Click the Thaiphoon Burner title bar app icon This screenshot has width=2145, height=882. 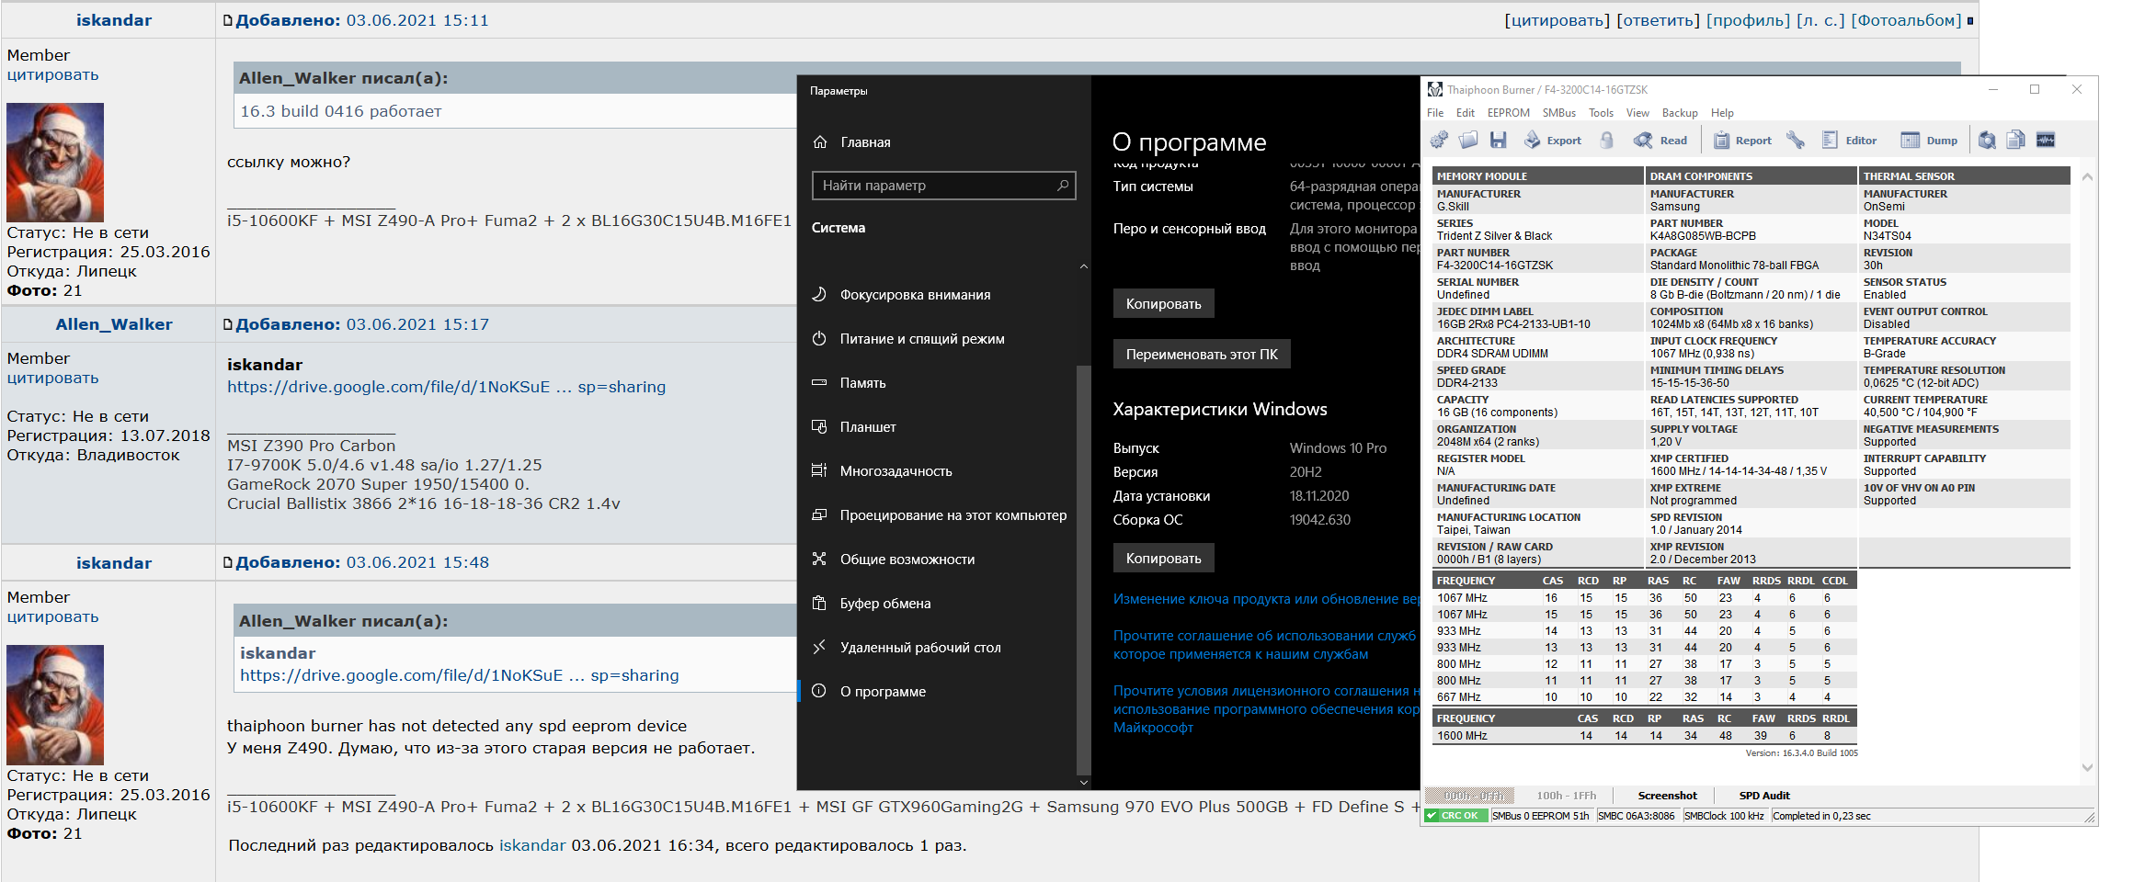[x=1435, y=89]
